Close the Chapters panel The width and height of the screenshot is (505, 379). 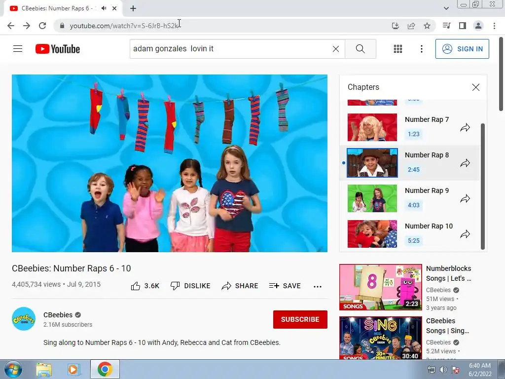pyautogui.click(x=476, y=87)
